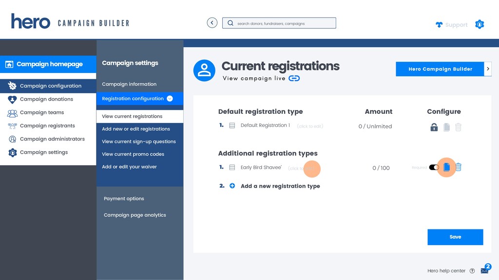This screenshot has height=280, width=499.
Task: Open Campaign homepage
Action: pyautogui.click(x=48, y=64)
